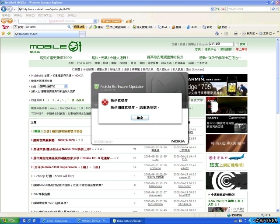
Task: Open the PDA & GPS category link
Action: tap(84, 63)
